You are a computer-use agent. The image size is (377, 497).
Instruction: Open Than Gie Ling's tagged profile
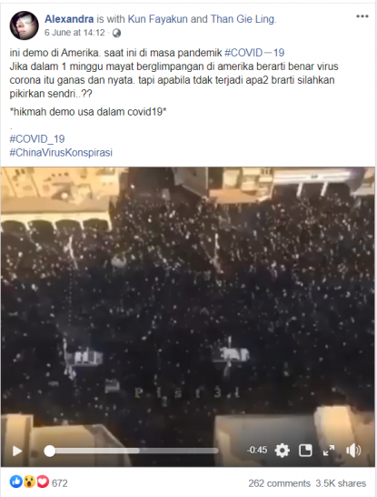[243, 19]
